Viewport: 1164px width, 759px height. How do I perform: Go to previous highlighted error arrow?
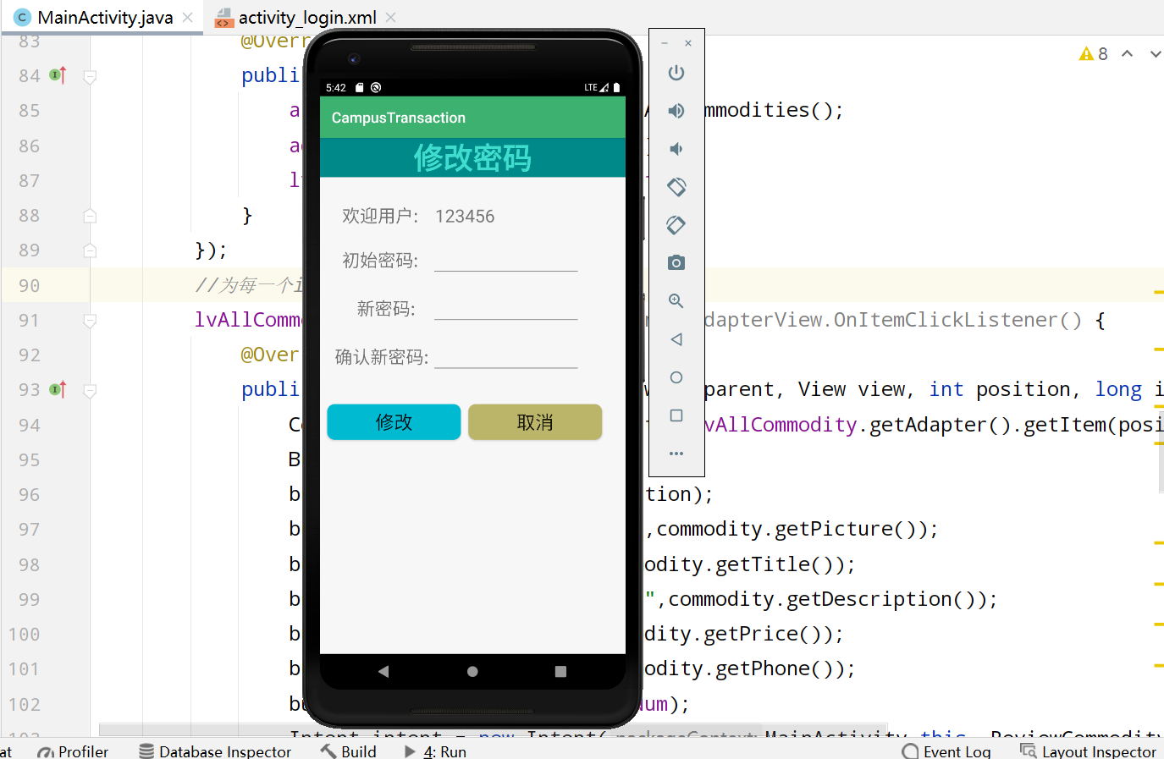[x=1127, y=54]
